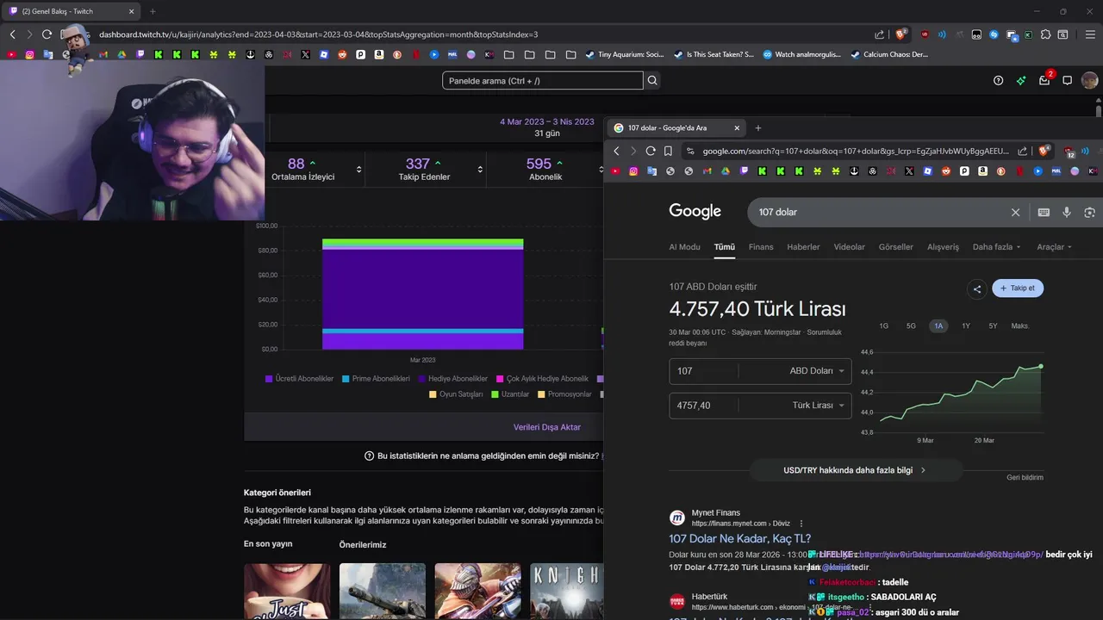
Task: Toggle Oyun Satışları legend series
Action: pos(456,394)
